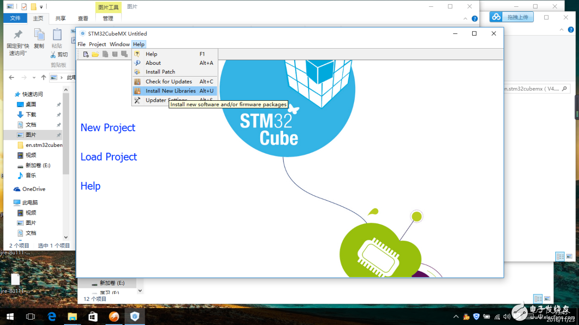Click the blue Help link on welcome page
This screenshot has width=579, height=325.
pyautogui.click(x=90, y=186)
